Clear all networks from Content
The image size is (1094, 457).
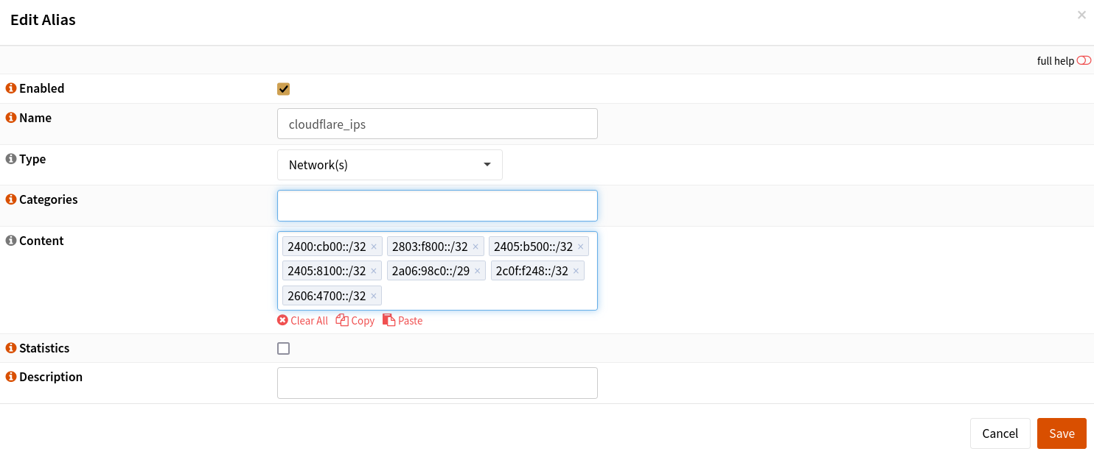(x=302, y=320)
